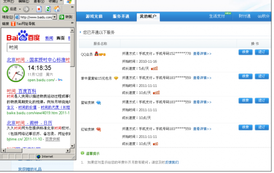Open 北京时间 - 国家授时中心 result
Viewport: 274px width, 173px height.
pyautogui.click(x=38, y=60)
